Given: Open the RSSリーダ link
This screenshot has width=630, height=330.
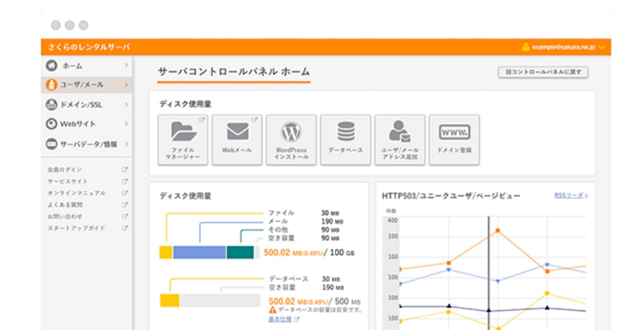Looking at the screenshot, I should pyautogui.click(x=570, y=195).
